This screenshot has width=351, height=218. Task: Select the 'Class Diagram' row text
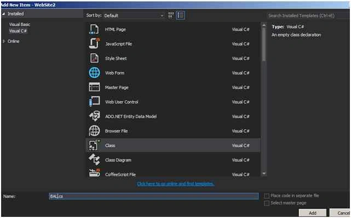click(118, 160)
